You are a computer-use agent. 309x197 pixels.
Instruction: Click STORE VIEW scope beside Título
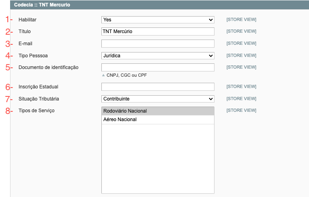click(241, 31)
